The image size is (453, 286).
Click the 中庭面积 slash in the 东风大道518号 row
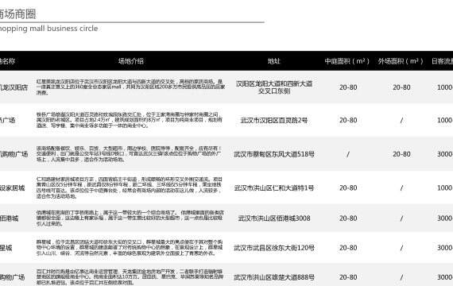pyautogui.click(x=348, y=154)
